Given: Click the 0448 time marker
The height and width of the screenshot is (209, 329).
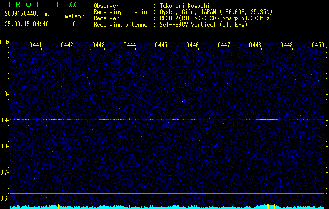Looking at the screenshot, I should 255,45.
